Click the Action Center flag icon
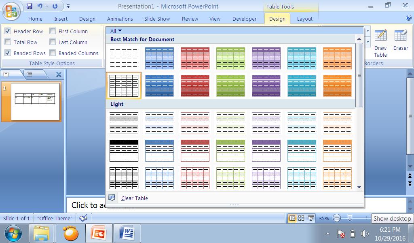The image size is (414, 243). click(x=340, y=234)
